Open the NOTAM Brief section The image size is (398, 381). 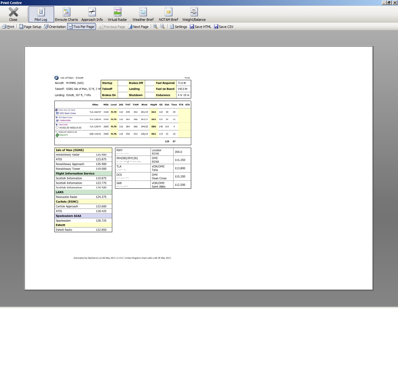coord(168,14)
